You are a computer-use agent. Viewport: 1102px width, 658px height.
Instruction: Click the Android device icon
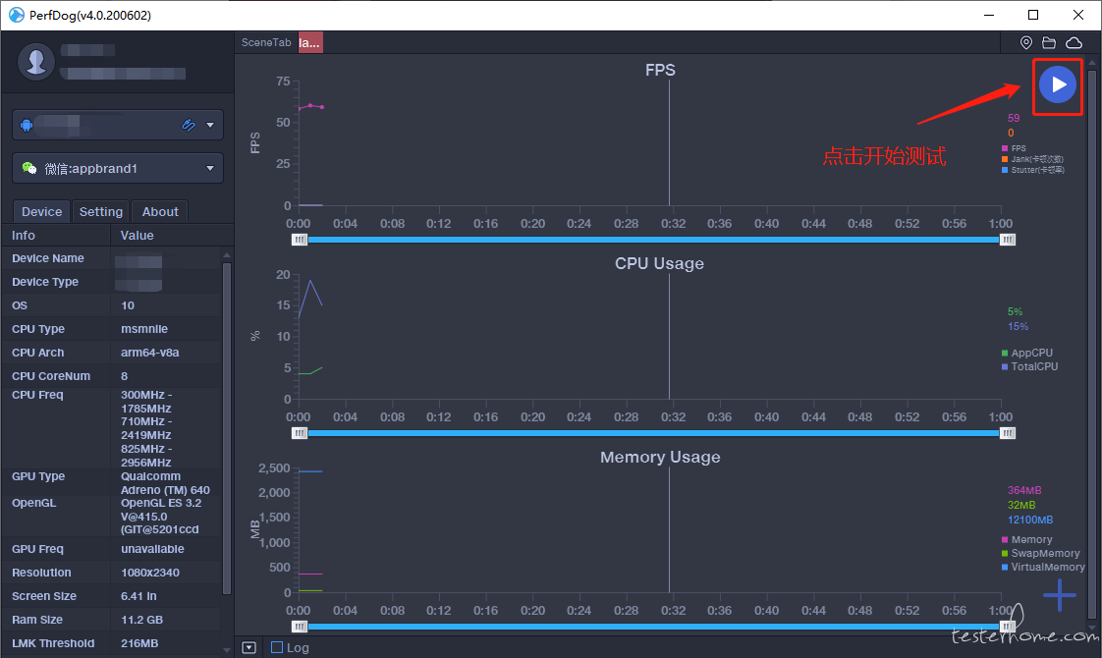pos(27,125)
